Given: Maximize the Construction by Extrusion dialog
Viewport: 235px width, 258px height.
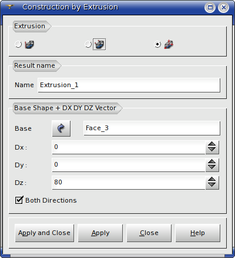Looking at the screenshot, I should point(210,8).
